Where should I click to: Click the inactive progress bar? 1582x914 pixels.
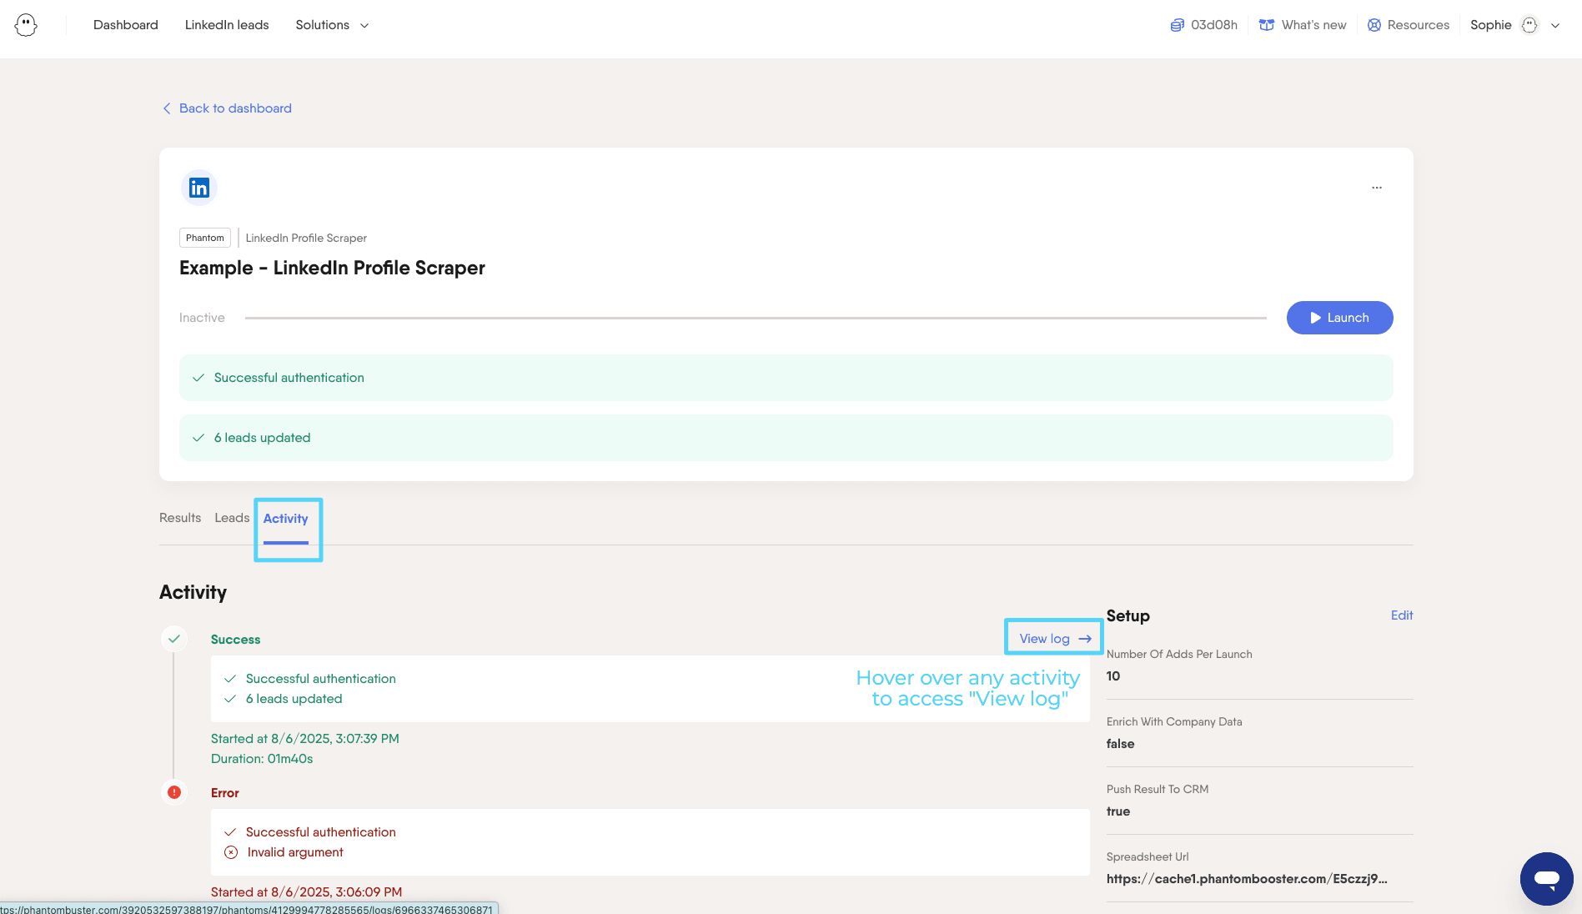pos(756,318)
